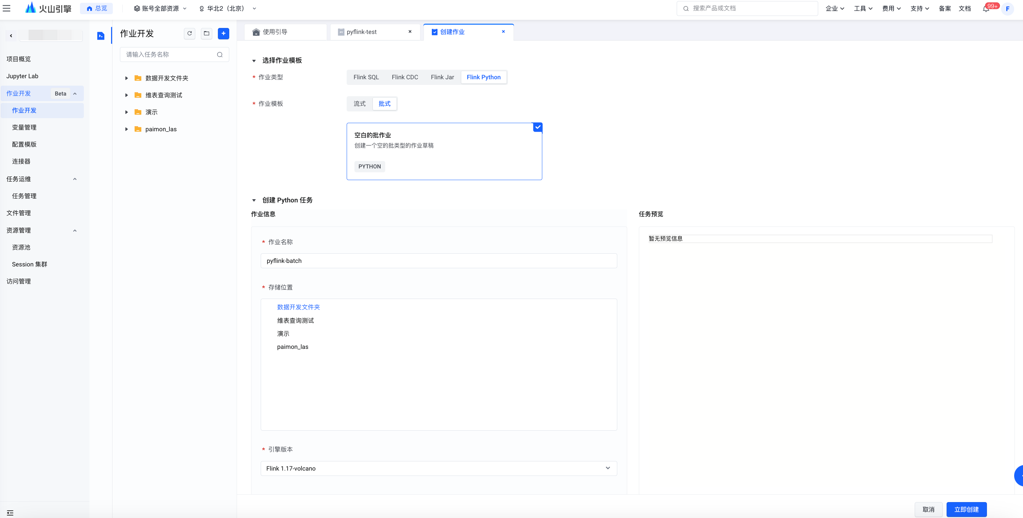Viewport: 1023px width, 518px height.
Task: Close the 创建作业 tab
Action: click(x=503, y=31)
